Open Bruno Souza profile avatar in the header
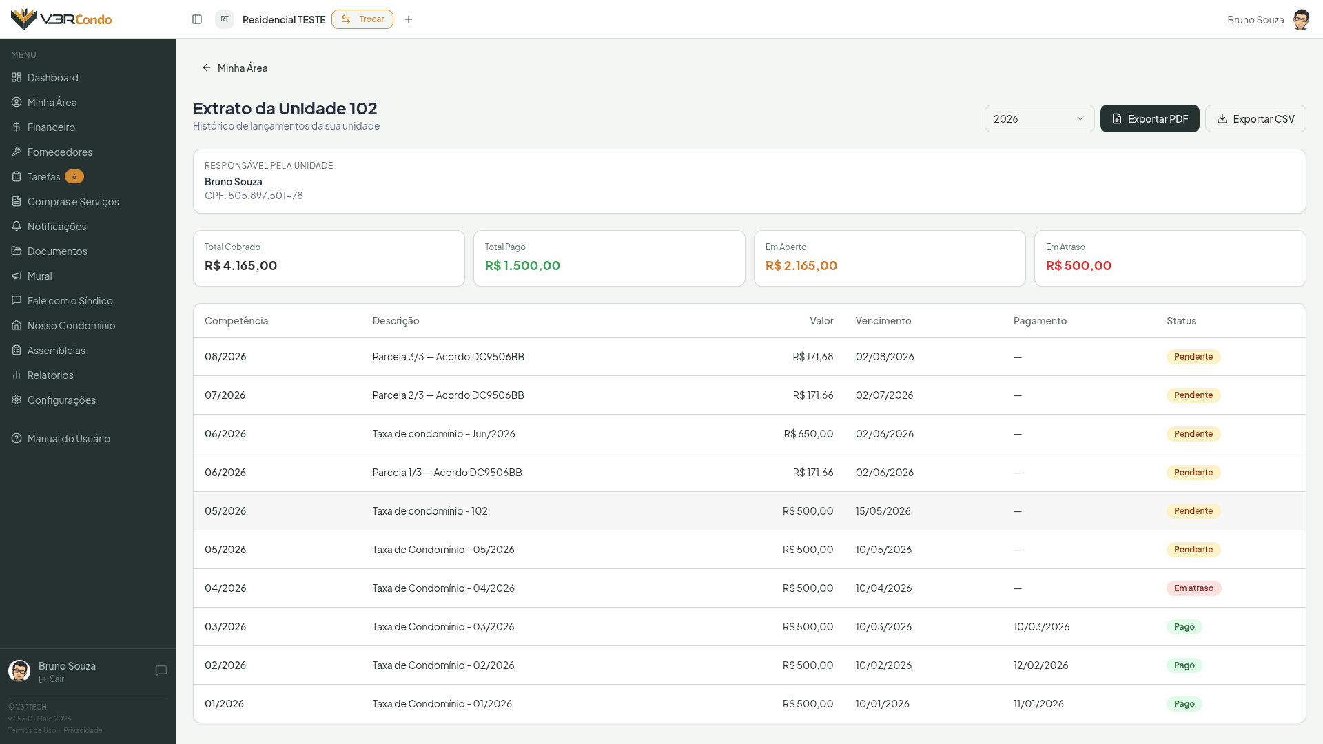This screenshot has width=1323, height=744. pos(1301,19)
